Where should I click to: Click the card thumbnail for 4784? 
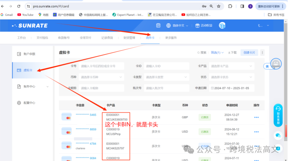[67, 145]
